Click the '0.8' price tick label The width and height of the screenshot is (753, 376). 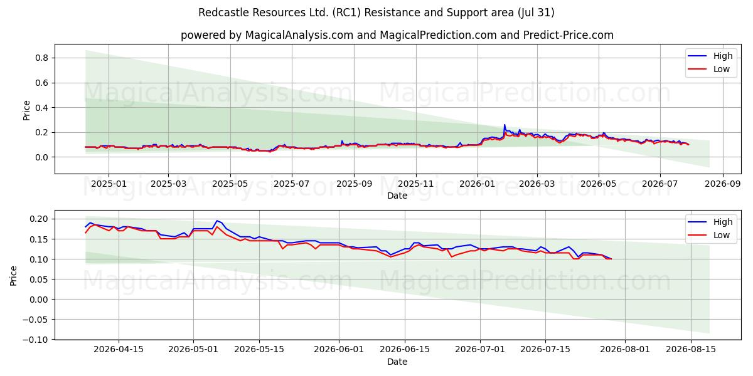tap(43, 58)
